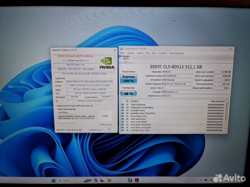
Task: Click the Compare your score link
Action: coord(75,60)
